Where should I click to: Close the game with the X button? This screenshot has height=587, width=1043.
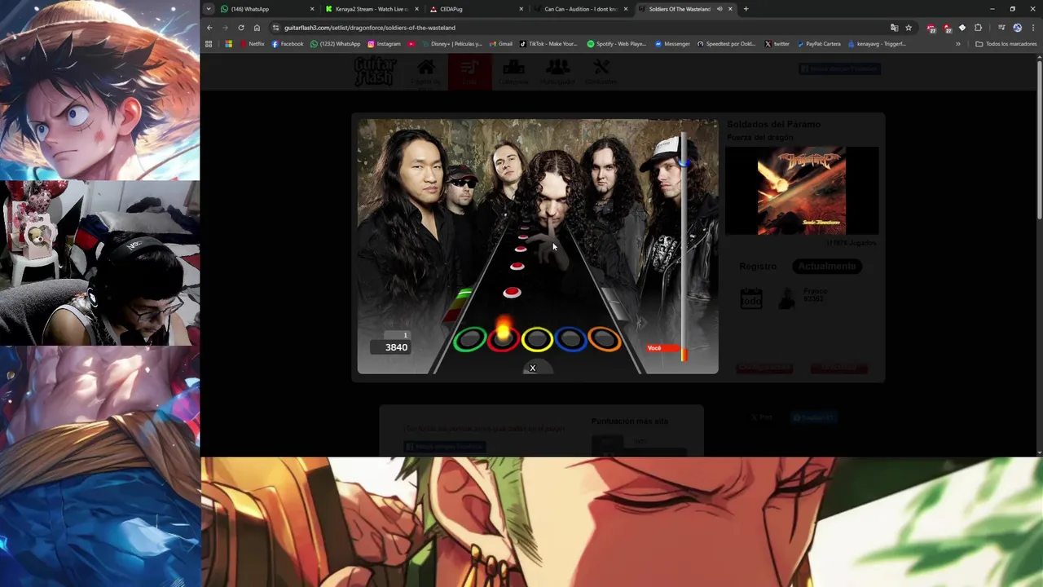pyautogui.click(x=533, y=369)
